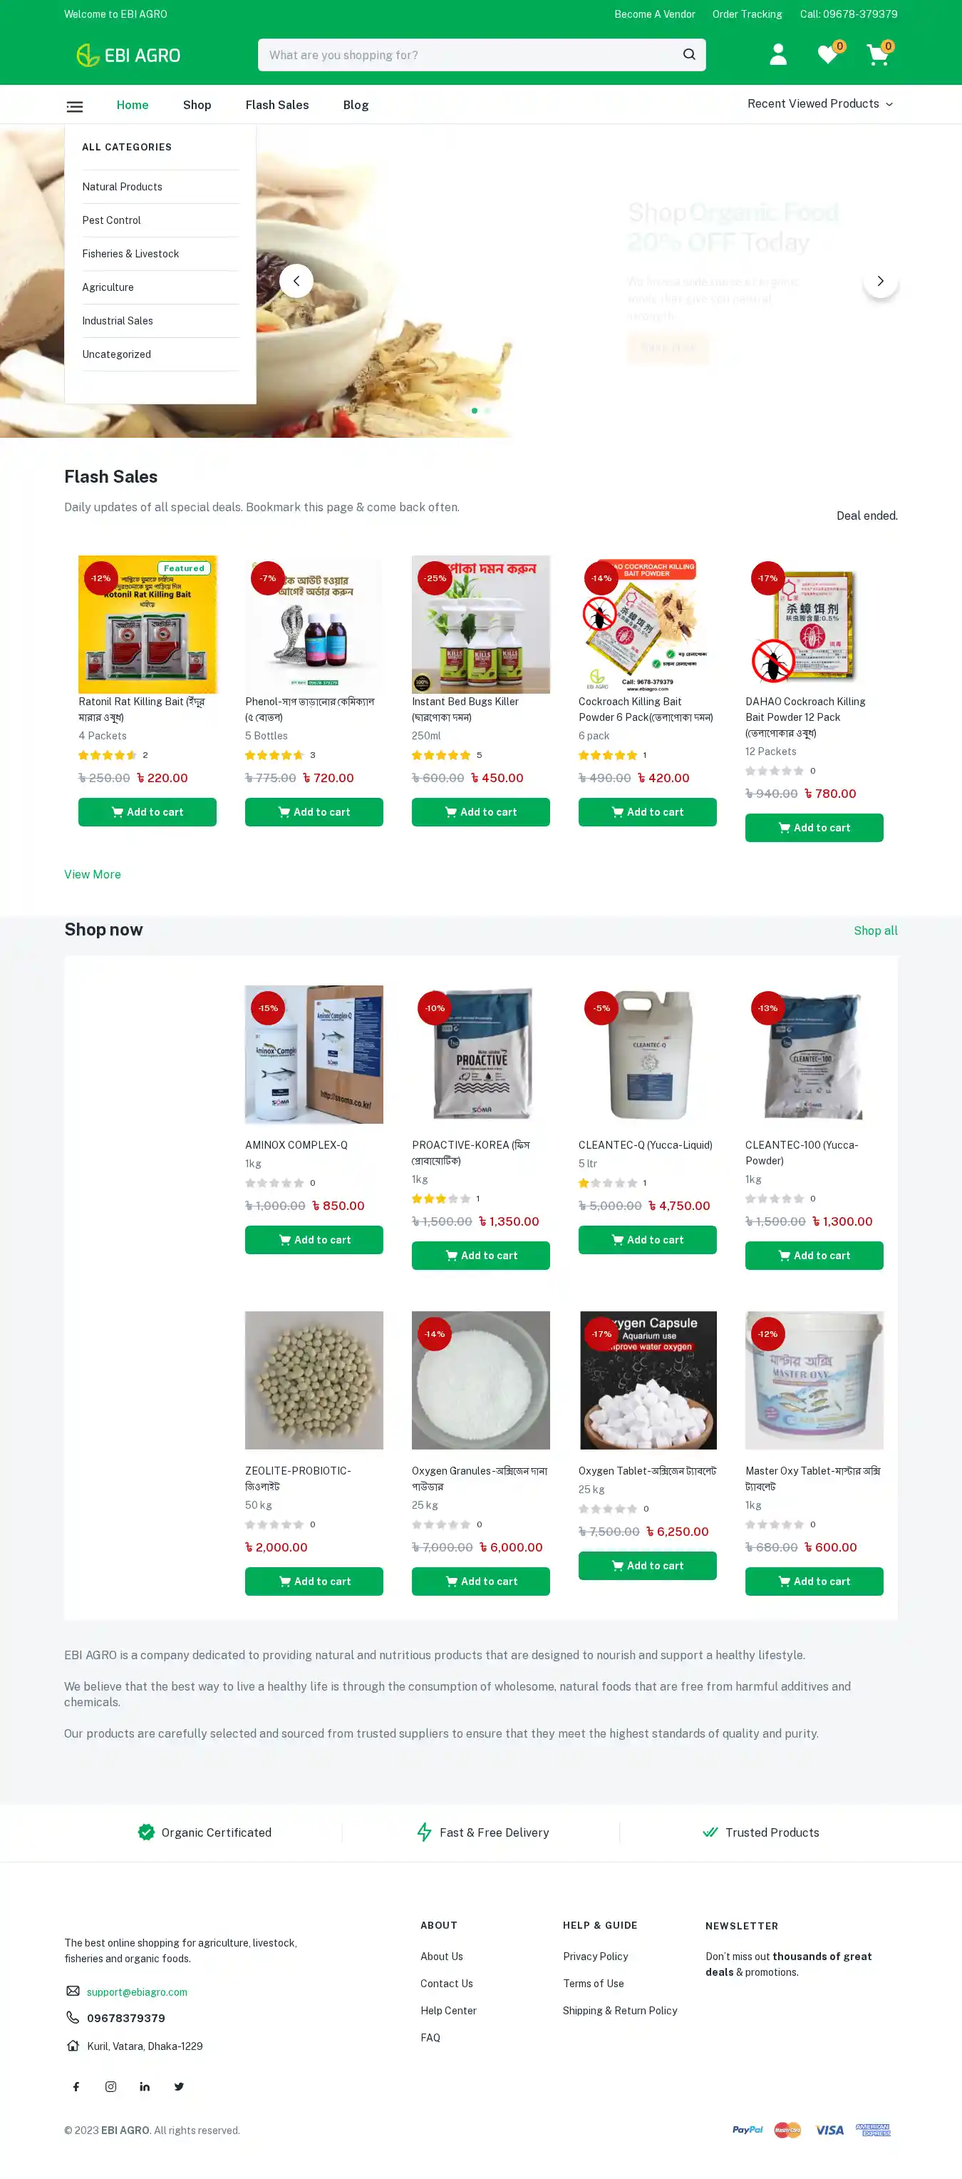Image resolution: width=962 pixels, height=2179 pixels.
Task: Click the View More link
Action: (x=92, y=873)
